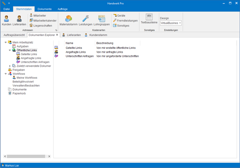Click the tree horizontal scrollbar thumb
This screenshot has height=168, width=240.
pyautogui.click(x=26, y=156)
